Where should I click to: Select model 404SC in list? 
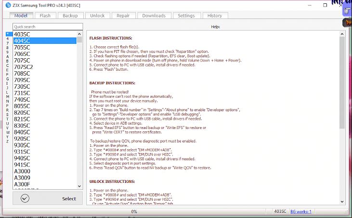(45, 41)
